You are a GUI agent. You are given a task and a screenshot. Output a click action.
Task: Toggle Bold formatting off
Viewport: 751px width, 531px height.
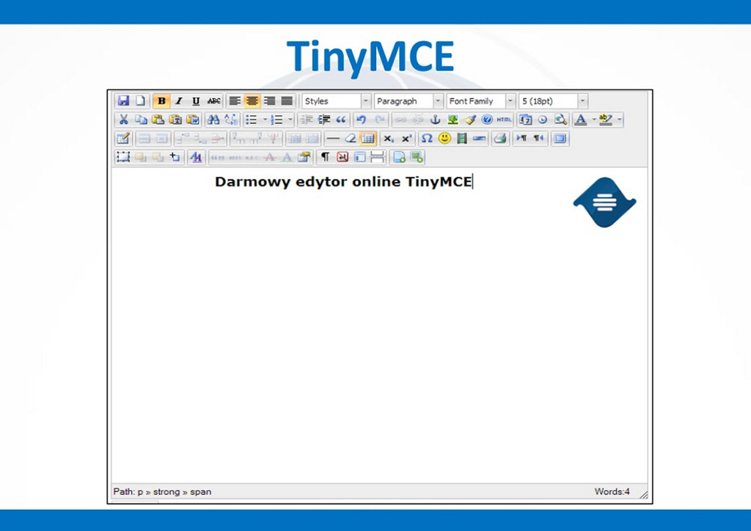point(161,100)
